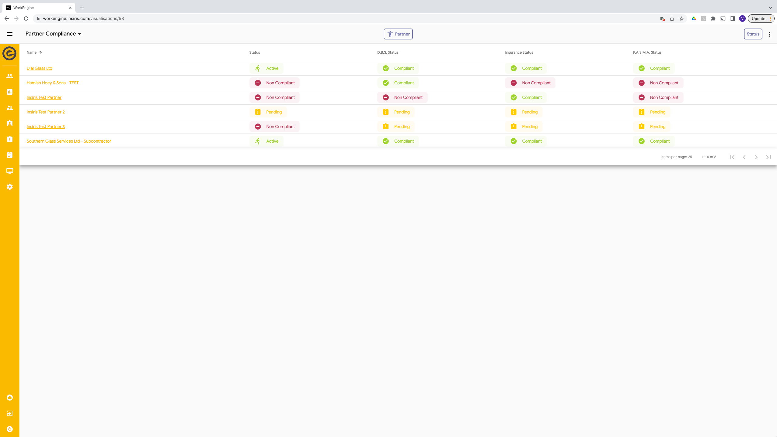Open the list view sidebar icon
The image size is (777, 437).
tap(10, 171)
